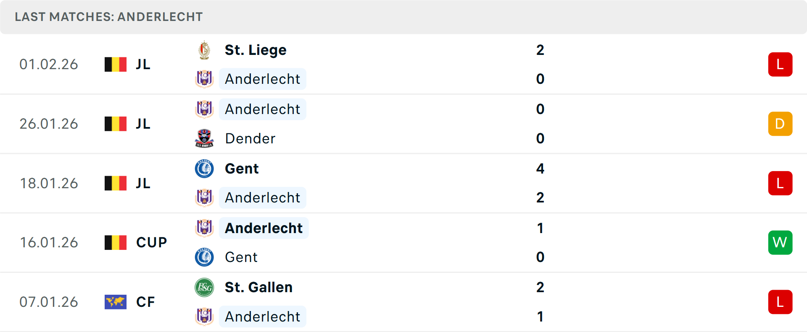Click the Dender club crest
The width and height of the screenshot is (807, 332).
pos(204,138)
